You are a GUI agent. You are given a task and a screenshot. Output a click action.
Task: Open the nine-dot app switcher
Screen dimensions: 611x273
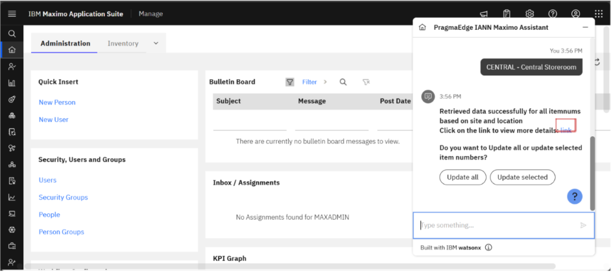598,14
